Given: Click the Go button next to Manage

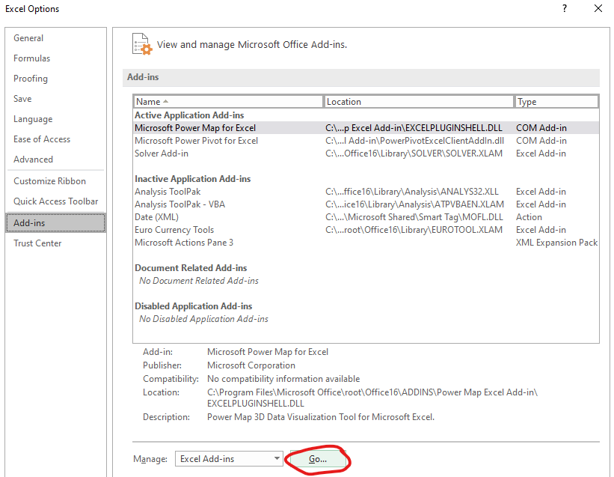Looking at the screenshot, I should coord(318,459).
